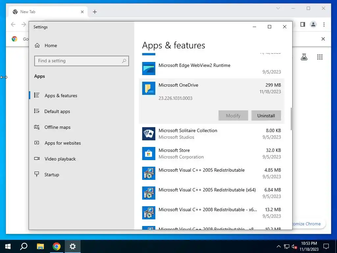Screen dimensions: 337x253
Task: Dismiss the Chrome infobar with X
Action: pos(323,39)
